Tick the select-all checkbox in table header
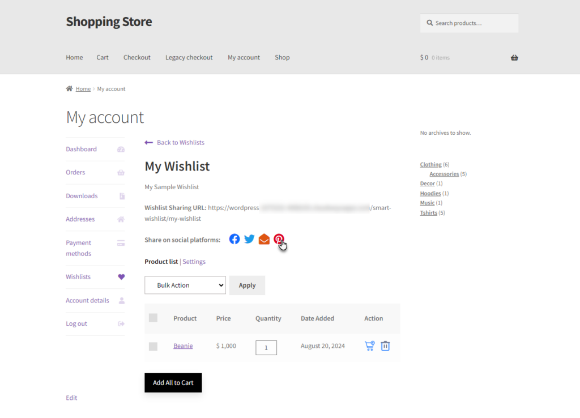This screenshot has width=580, height=418. click(153, 318)
